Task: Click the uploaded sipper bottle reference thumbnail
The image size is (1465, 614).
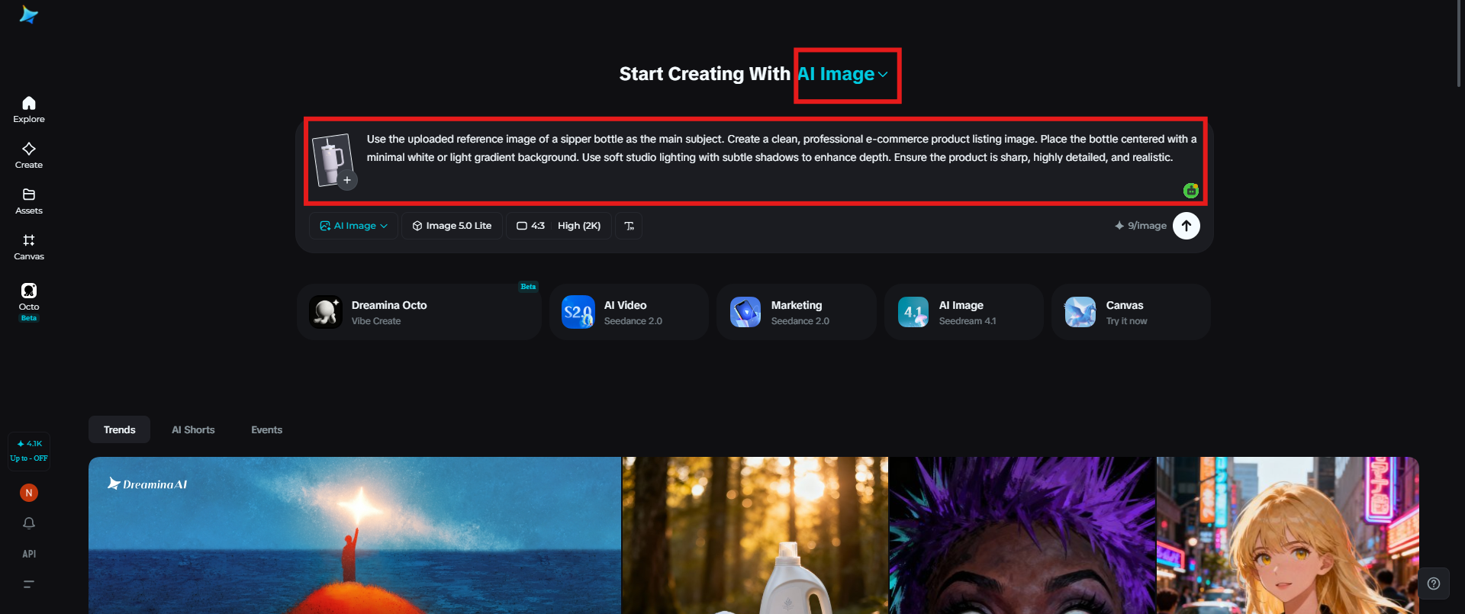Action: click(332, 159)
